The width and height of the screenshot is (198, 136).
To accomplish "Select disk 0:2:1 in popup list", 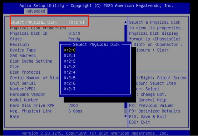I will click(70, 55).
